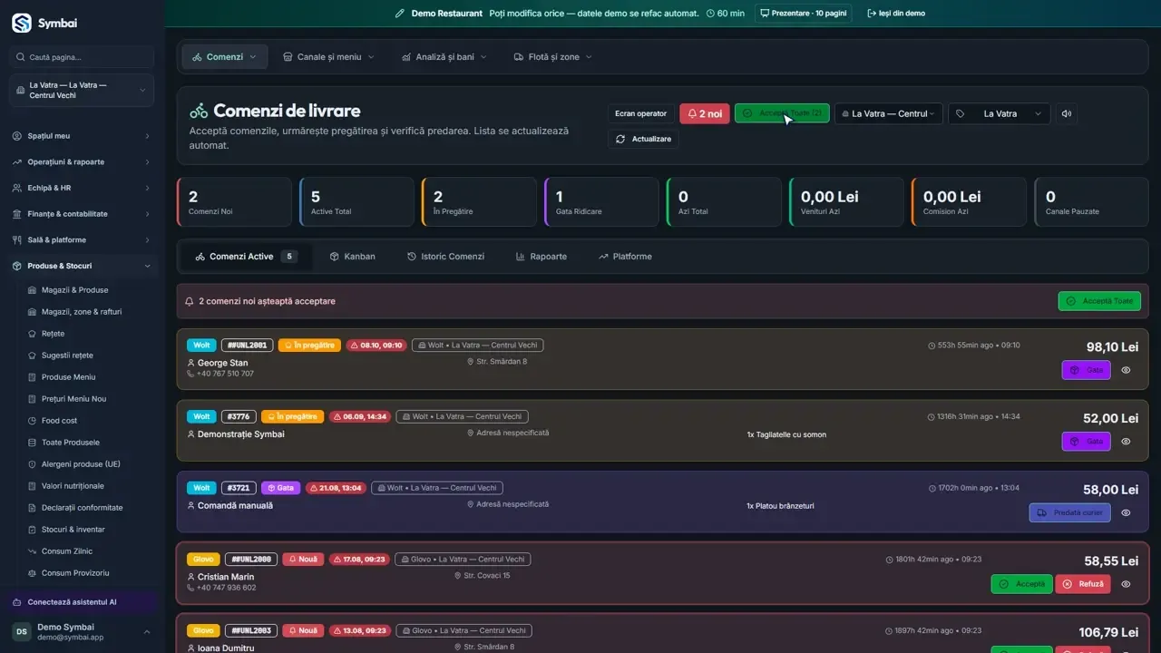Open the Analiză și bani dropdown

pos(444,57)
